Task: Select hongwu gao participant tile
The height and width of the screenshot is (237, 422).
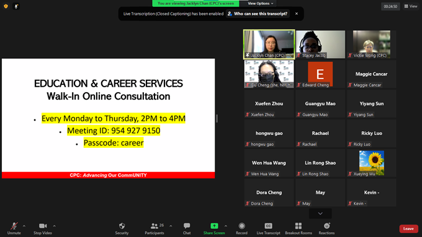Action: pos(269,133)
